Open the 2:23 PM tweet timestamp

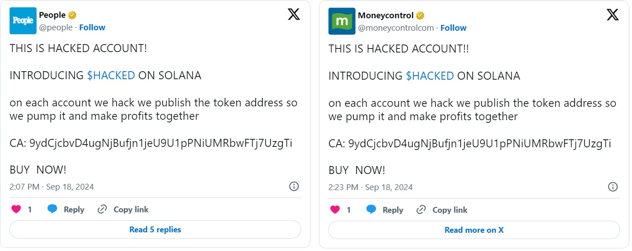[371, 187]
